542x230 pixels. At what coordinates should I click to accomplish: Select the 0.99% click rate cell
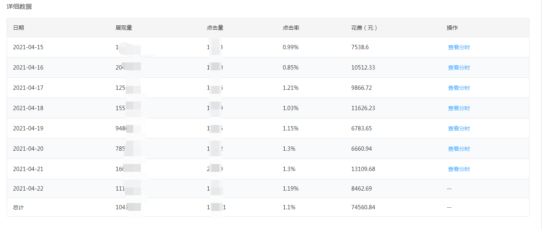pyautogui.click(x=291, y=47)
